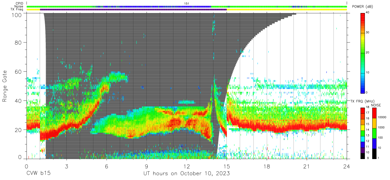The width and height of the screenshot is (390, 180).
Task: Click the 6 tick on UT hours axis
Action: [x=107, y=166]
